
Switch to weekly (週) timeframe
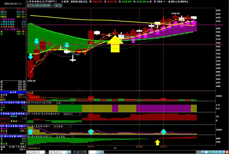(56, 5)
